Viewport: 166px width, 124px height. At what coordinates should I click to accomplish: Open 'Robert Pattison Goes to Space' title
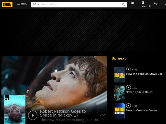(63, 113)
